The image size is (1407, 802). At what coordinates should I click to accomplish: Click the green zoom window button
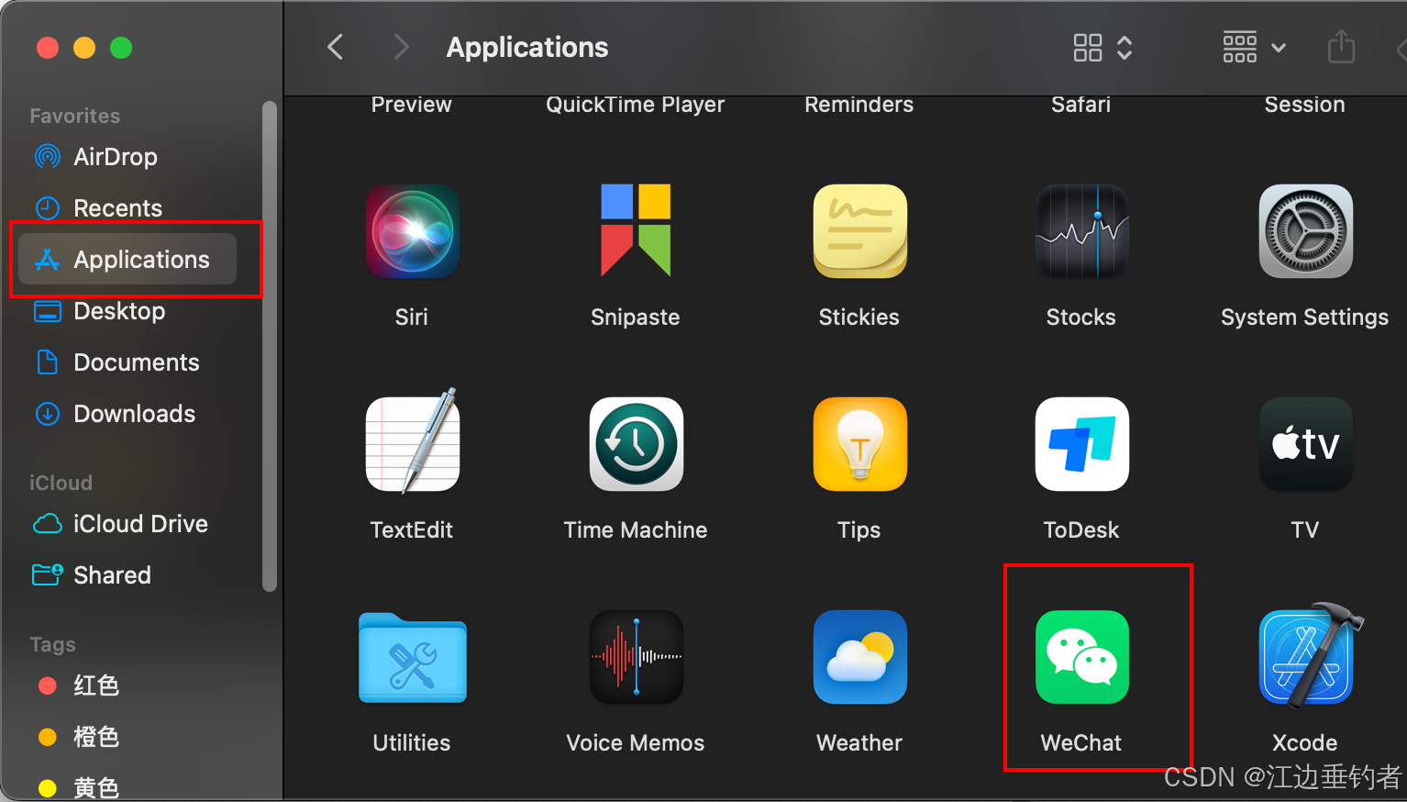tap(121, 48)
